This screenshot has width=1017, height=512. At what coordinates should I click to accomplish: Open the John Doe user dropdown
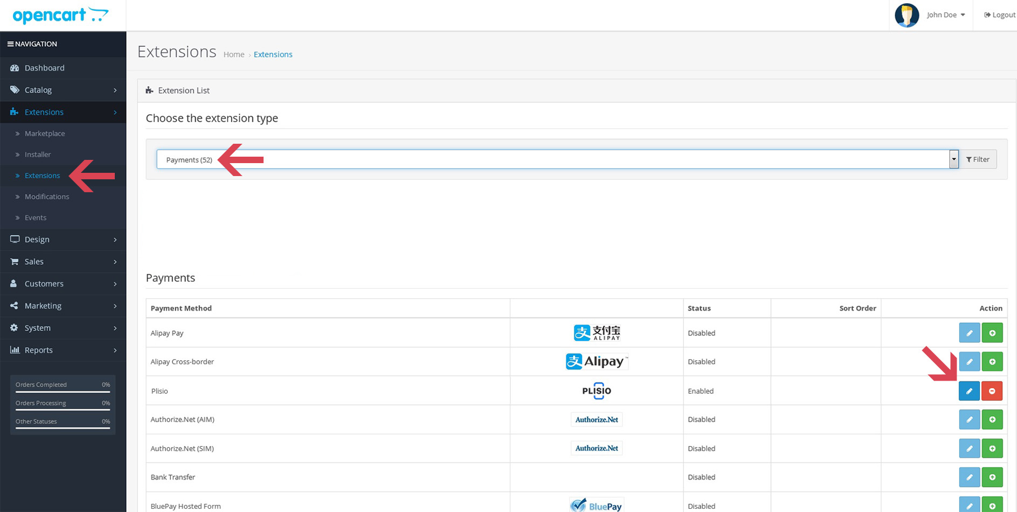click(945, 15)
